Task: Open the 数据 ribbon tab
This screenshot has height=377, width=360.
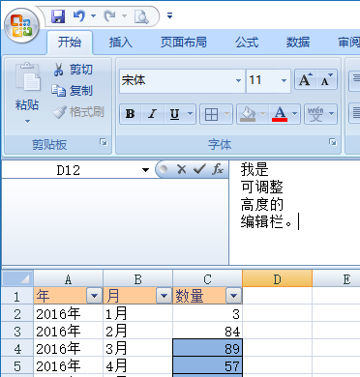Action: 298,43
